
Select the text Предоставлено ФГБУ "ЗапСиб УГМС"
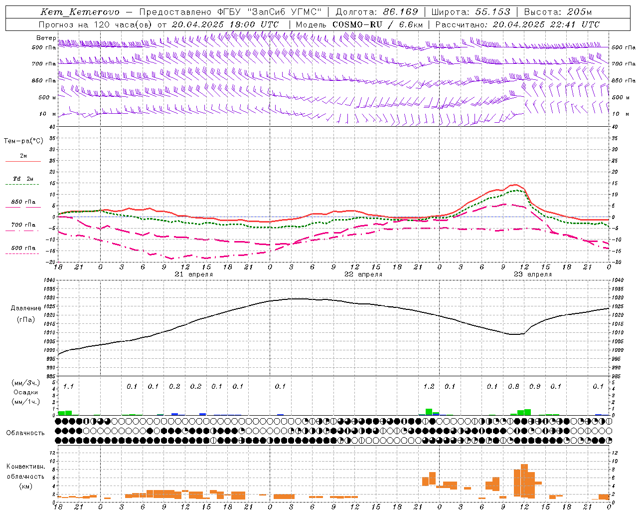(230, 12)
